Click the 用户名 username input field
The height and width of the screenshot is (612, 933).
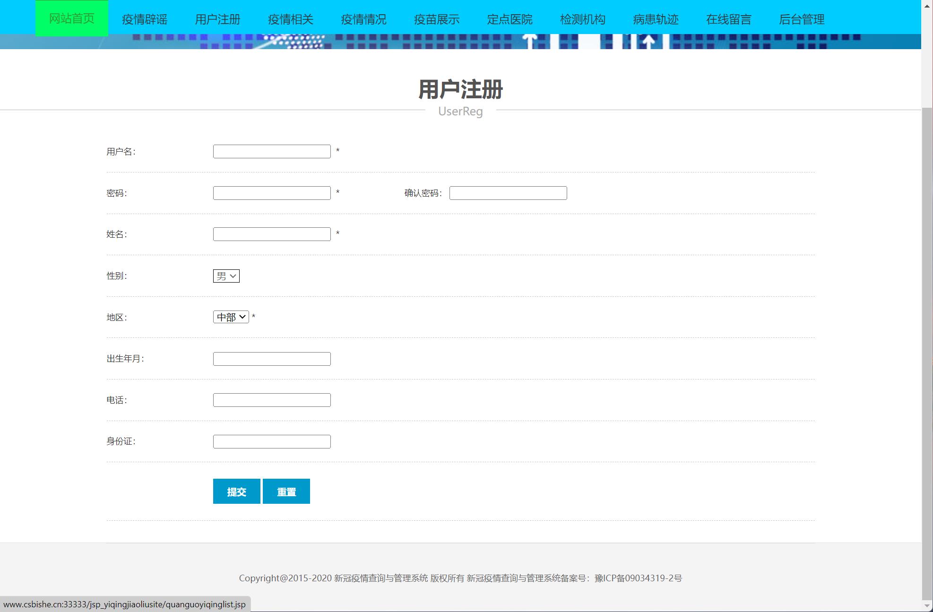pos(272,151)
